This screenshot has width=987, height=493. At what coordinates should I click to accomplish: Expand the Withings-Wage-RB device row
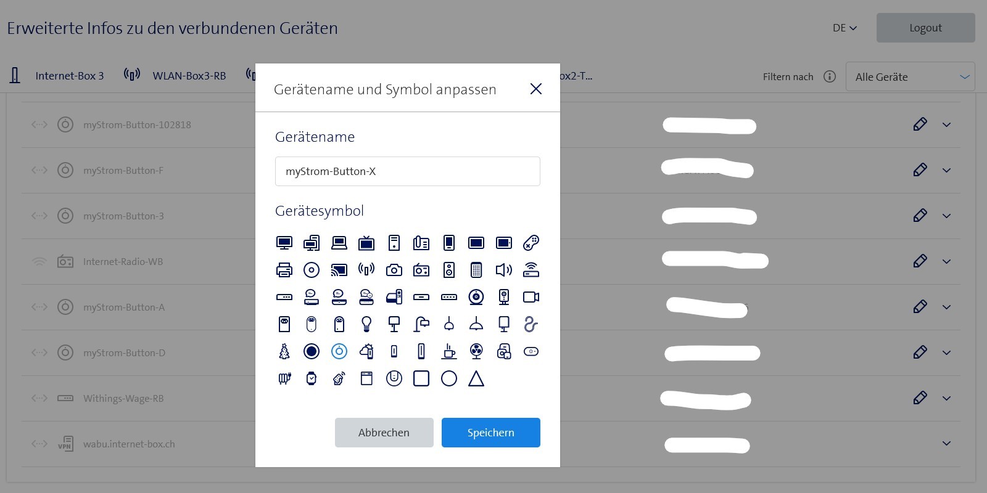pos(946,398)
